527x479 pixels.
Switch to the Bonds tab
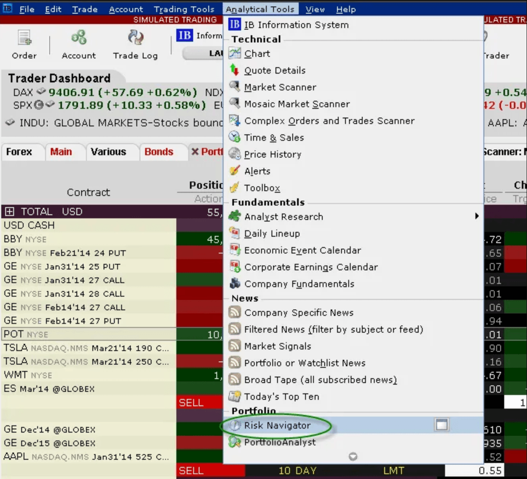[x=160, y=151]
